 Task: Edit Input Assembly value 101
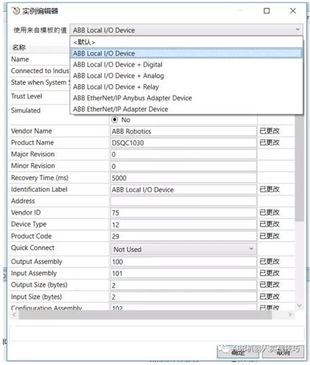pos(183,274)
